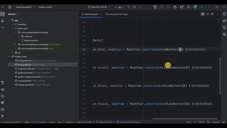Run the app with the green play icon
Screen dimensions: 227x128
click(x=129, y=7)
